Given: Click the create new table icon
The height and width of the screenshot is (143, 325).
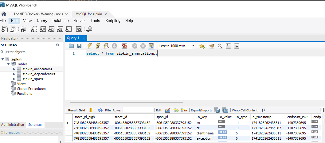Looking at the screenshot, I should 43,29.
